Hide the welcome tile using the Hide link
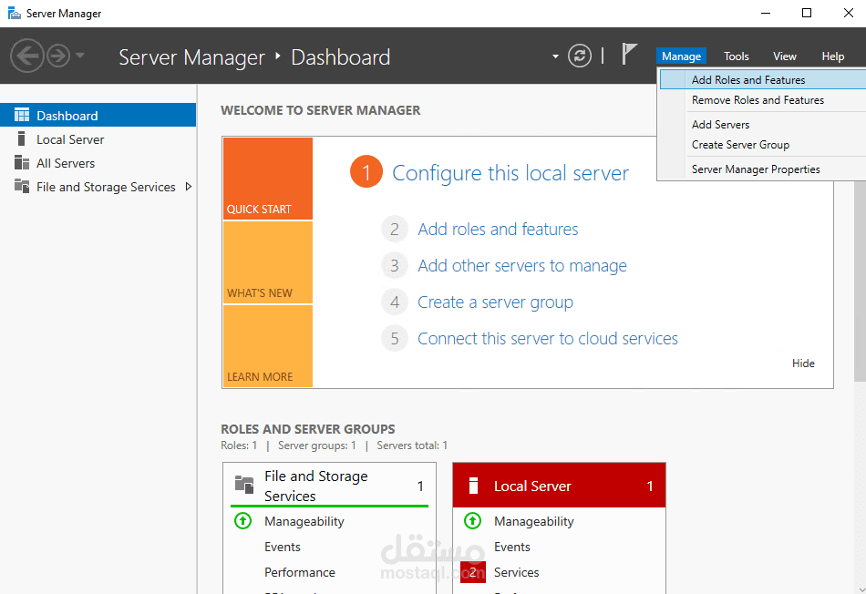The image size is (866, 594). click(x=803, y=363)
